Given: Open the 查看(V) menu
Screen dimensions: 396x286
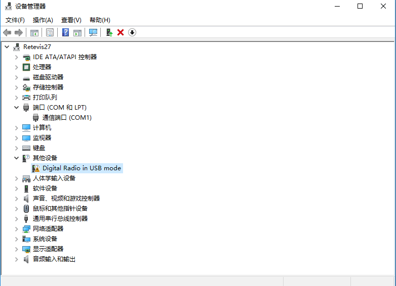Looking at the screenshot, I should (x=71, y=20).
